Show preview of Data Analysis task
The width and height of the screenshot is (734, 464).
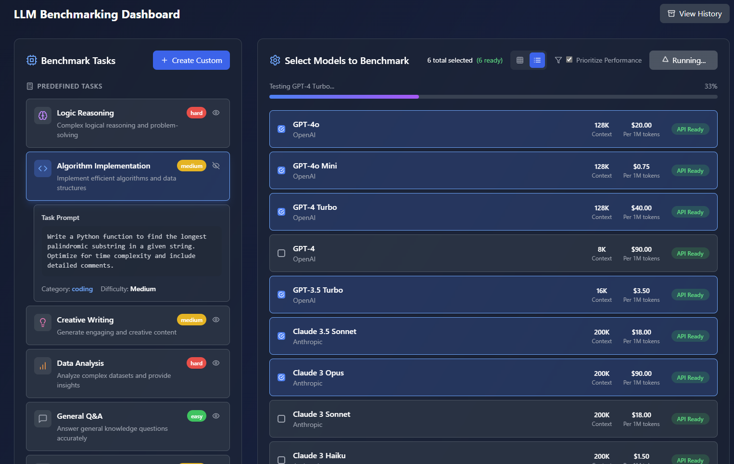point(216,363)
